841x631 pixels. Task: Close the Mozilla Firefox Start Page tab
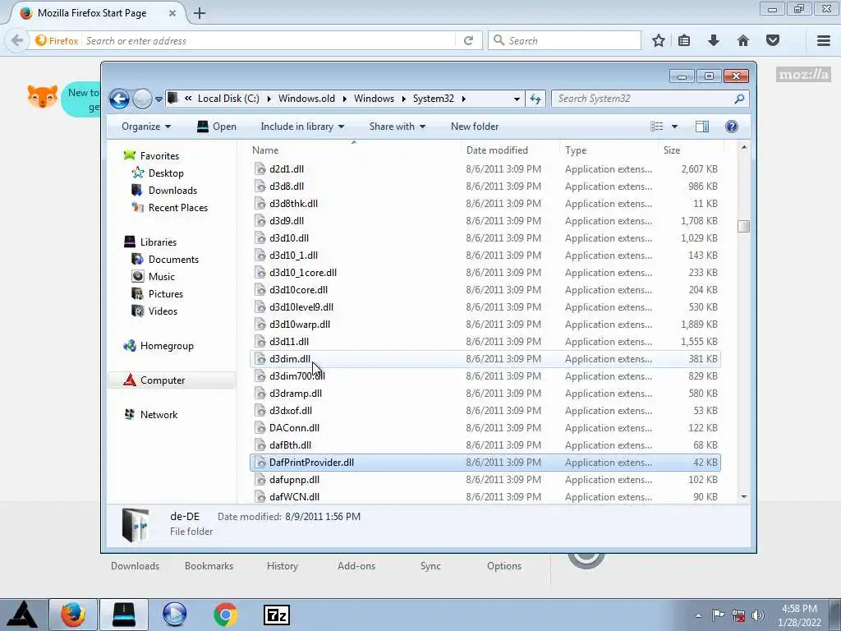point(172,13)
